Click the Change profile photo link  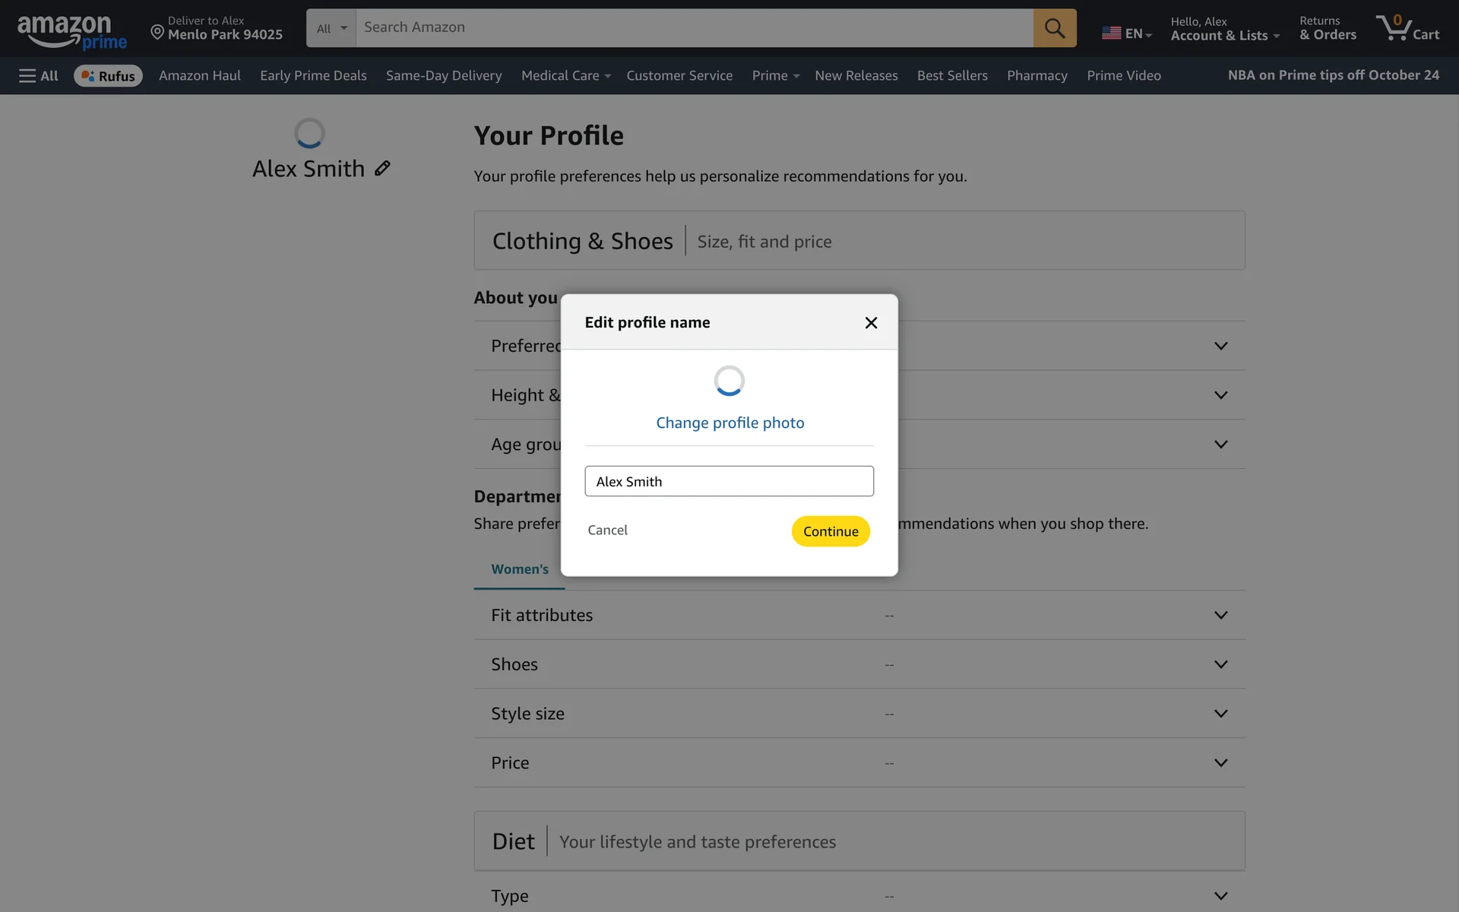(729, 423)
